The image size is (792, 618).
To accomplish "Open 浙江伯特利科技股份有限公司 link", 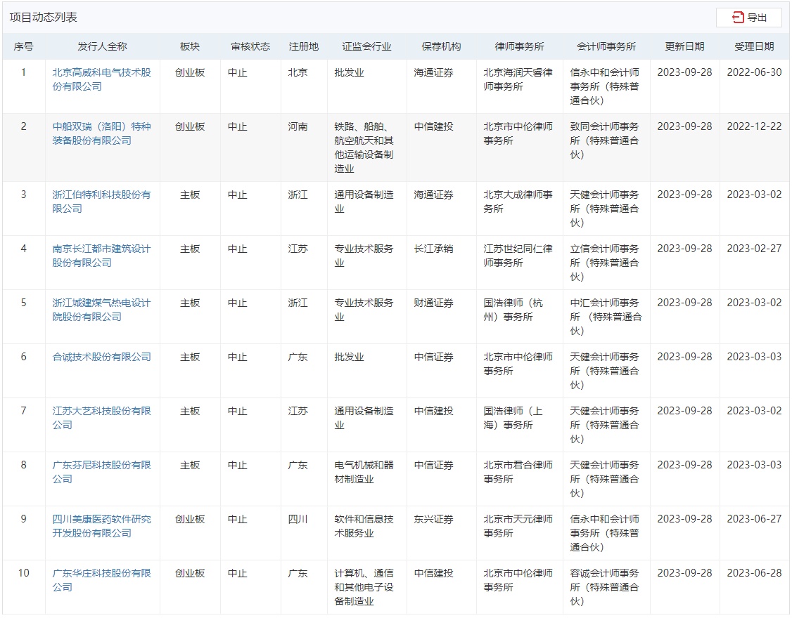I will pos(101,202).
